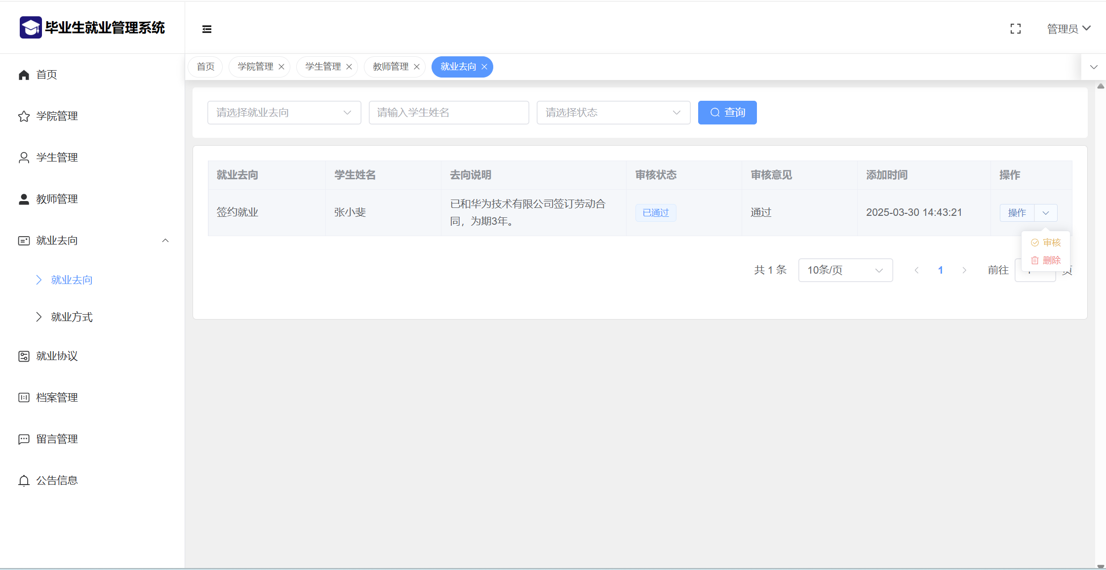Click the 请输入学生姓名 input field
1106x570 pixels.
[x=448, y=113]
